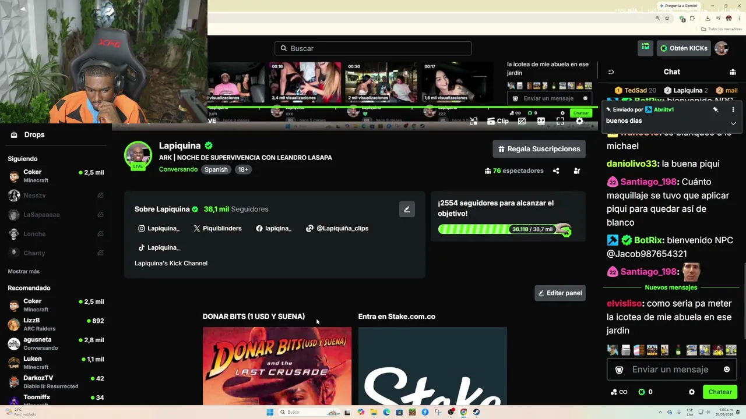The width and height of the screenshot is (746, 419).
Task: Unpin the message sent by Abriltv1
Action: pyautogui.click(x=716, y=109)
